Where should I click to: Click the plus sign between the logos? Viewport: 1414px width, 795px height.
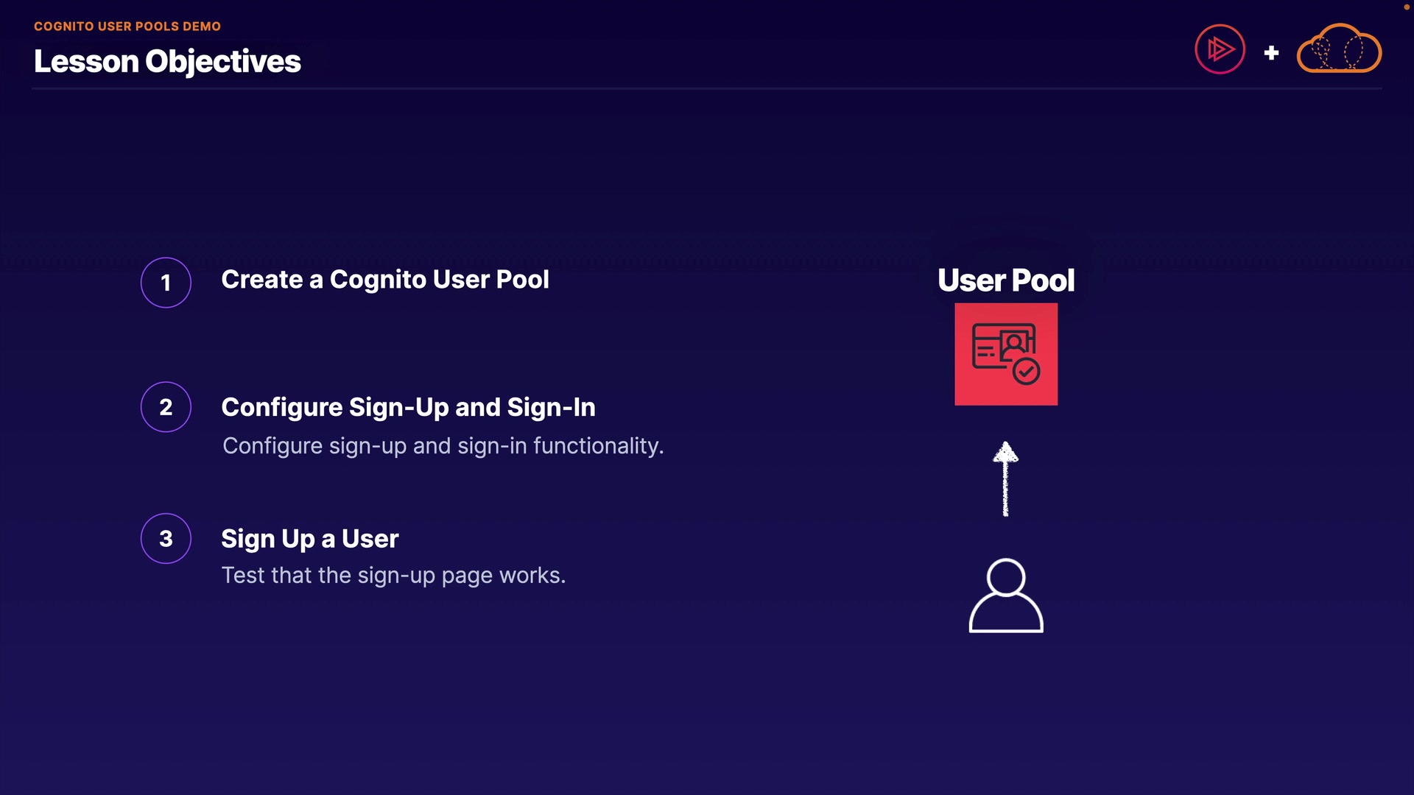click(x=1271, y=53)
